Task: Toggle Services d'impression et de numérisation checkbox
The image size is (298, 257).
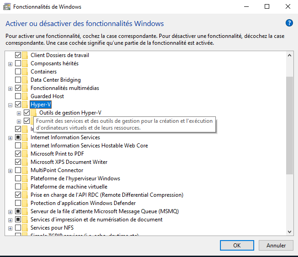Action: tap(18, 220)
